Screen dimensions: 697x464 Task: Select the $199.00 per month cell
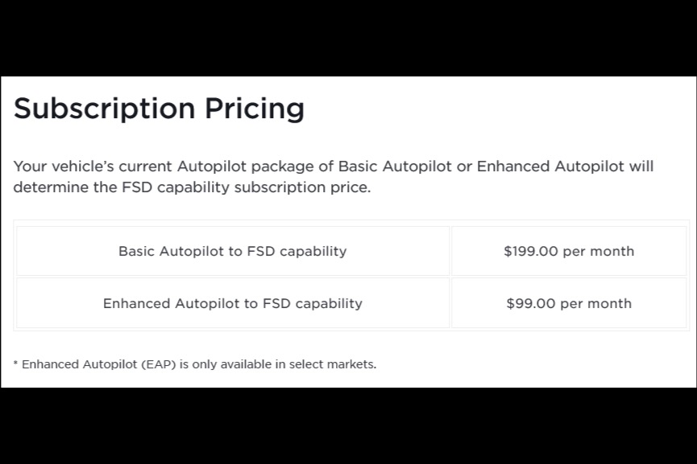pyautogui.click(x=569, y=251)
